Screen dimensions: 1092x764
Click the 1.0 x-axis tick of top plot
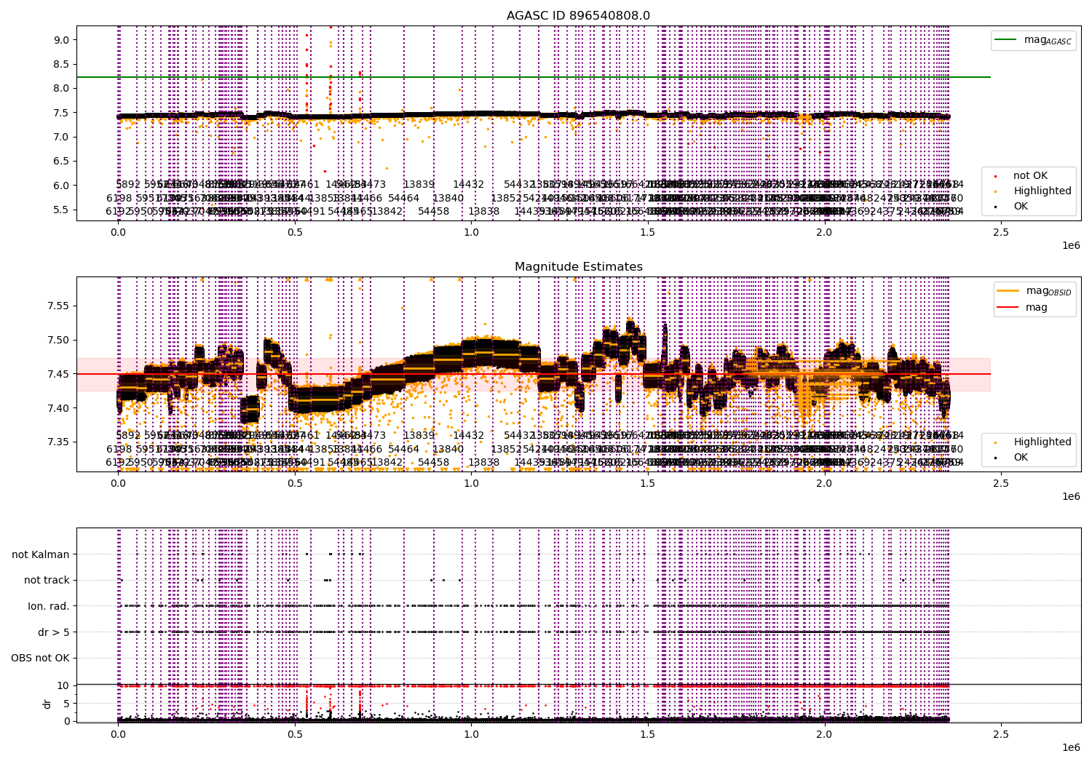tap(471, 233)
